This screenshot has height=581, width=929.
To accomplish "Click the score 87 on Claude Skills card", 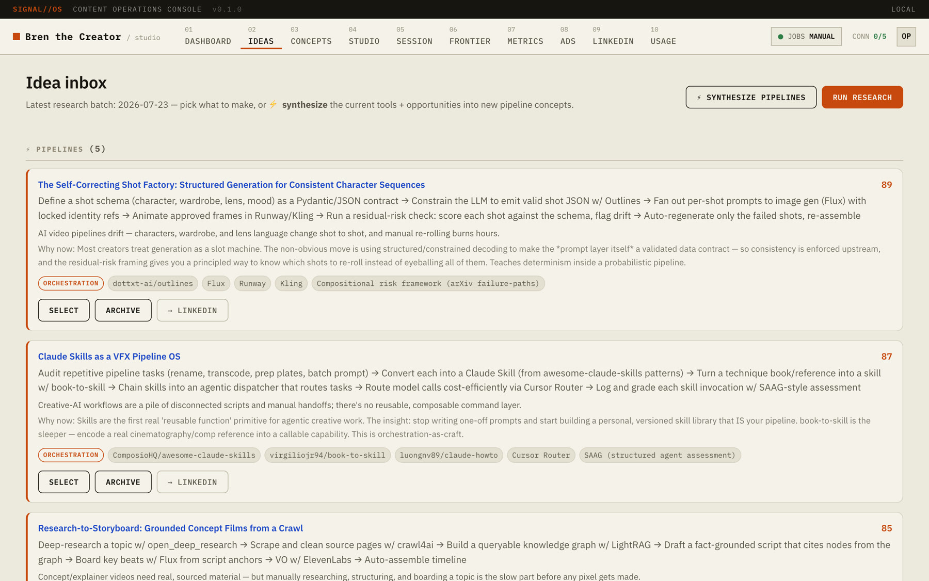I will click(886, 357).
